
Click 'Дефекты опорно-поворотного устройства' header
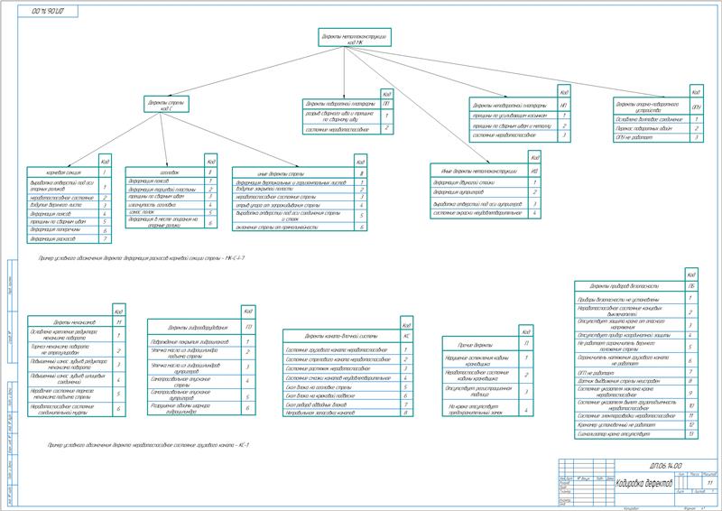tap(651, 107)
